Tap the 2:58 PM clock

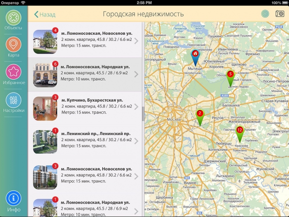tap(144, 3)
